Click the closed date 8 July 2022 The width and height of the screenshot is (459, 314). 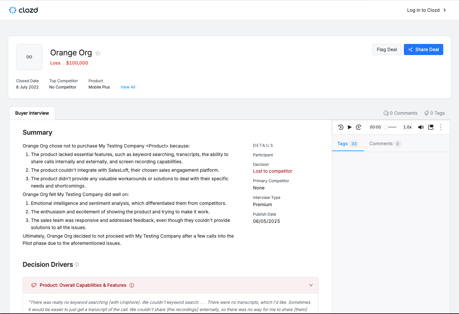[x=28, y=87]
